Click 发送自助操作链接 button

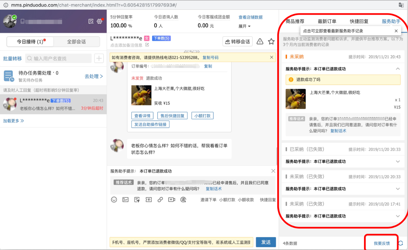point(150,125)
